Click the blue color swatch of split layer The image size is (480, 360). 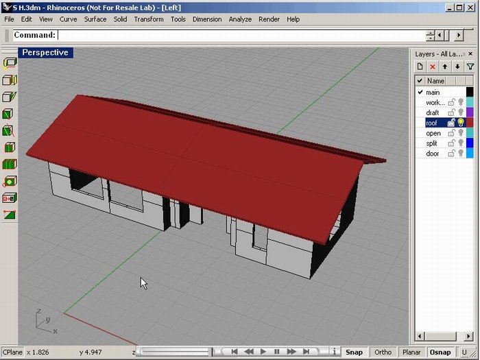click(470, 143)
